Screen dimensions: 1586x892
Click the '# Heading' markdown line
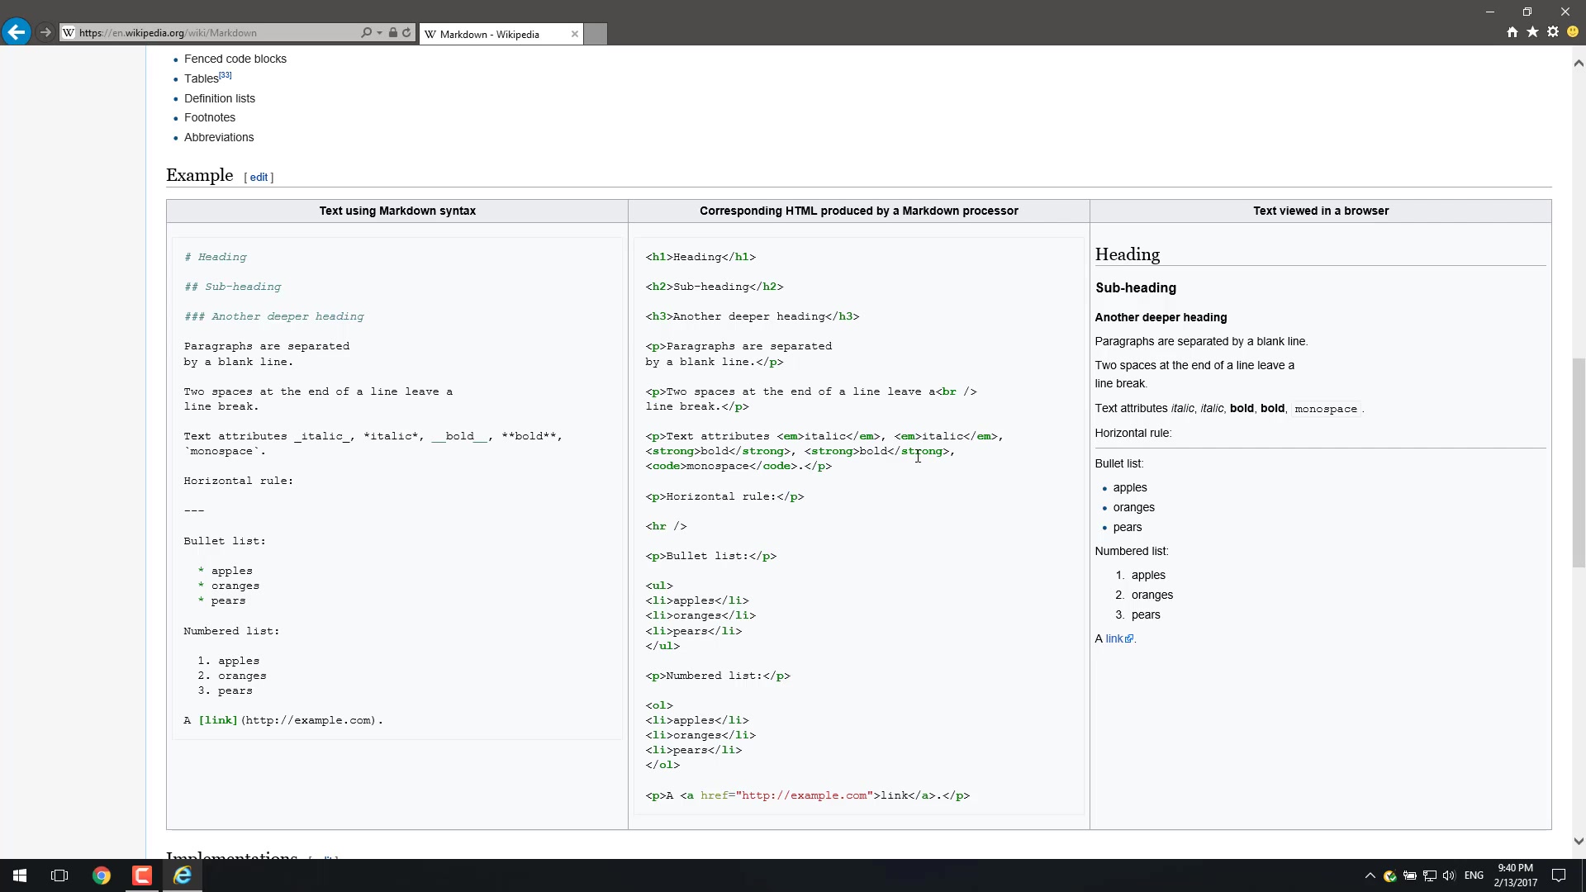pos(216,257)
